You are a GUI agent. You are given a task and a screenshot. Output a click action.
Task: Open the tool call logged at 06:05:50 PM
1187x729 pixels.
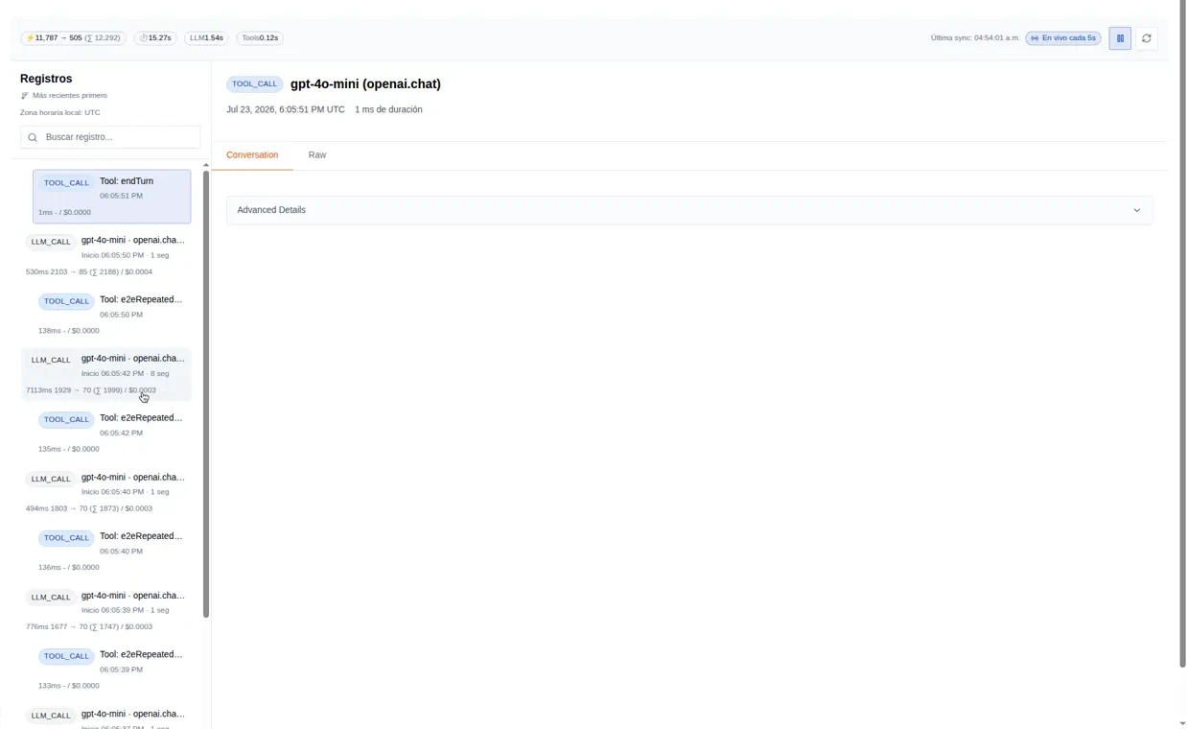click(x=111, y=315)
